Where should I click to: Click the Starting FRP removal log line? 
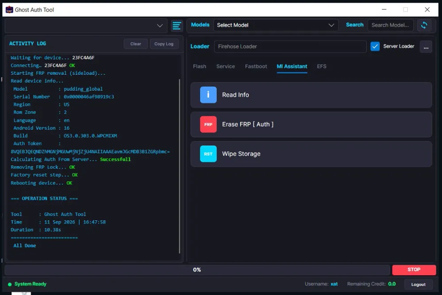click(x=58, y=73)
